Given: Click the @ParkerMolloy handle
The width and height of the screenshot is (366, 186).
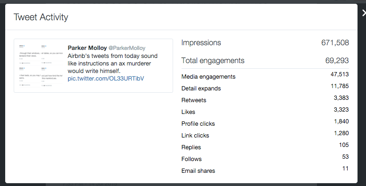Looking at the screenshot, I should (x=127, y=48).
